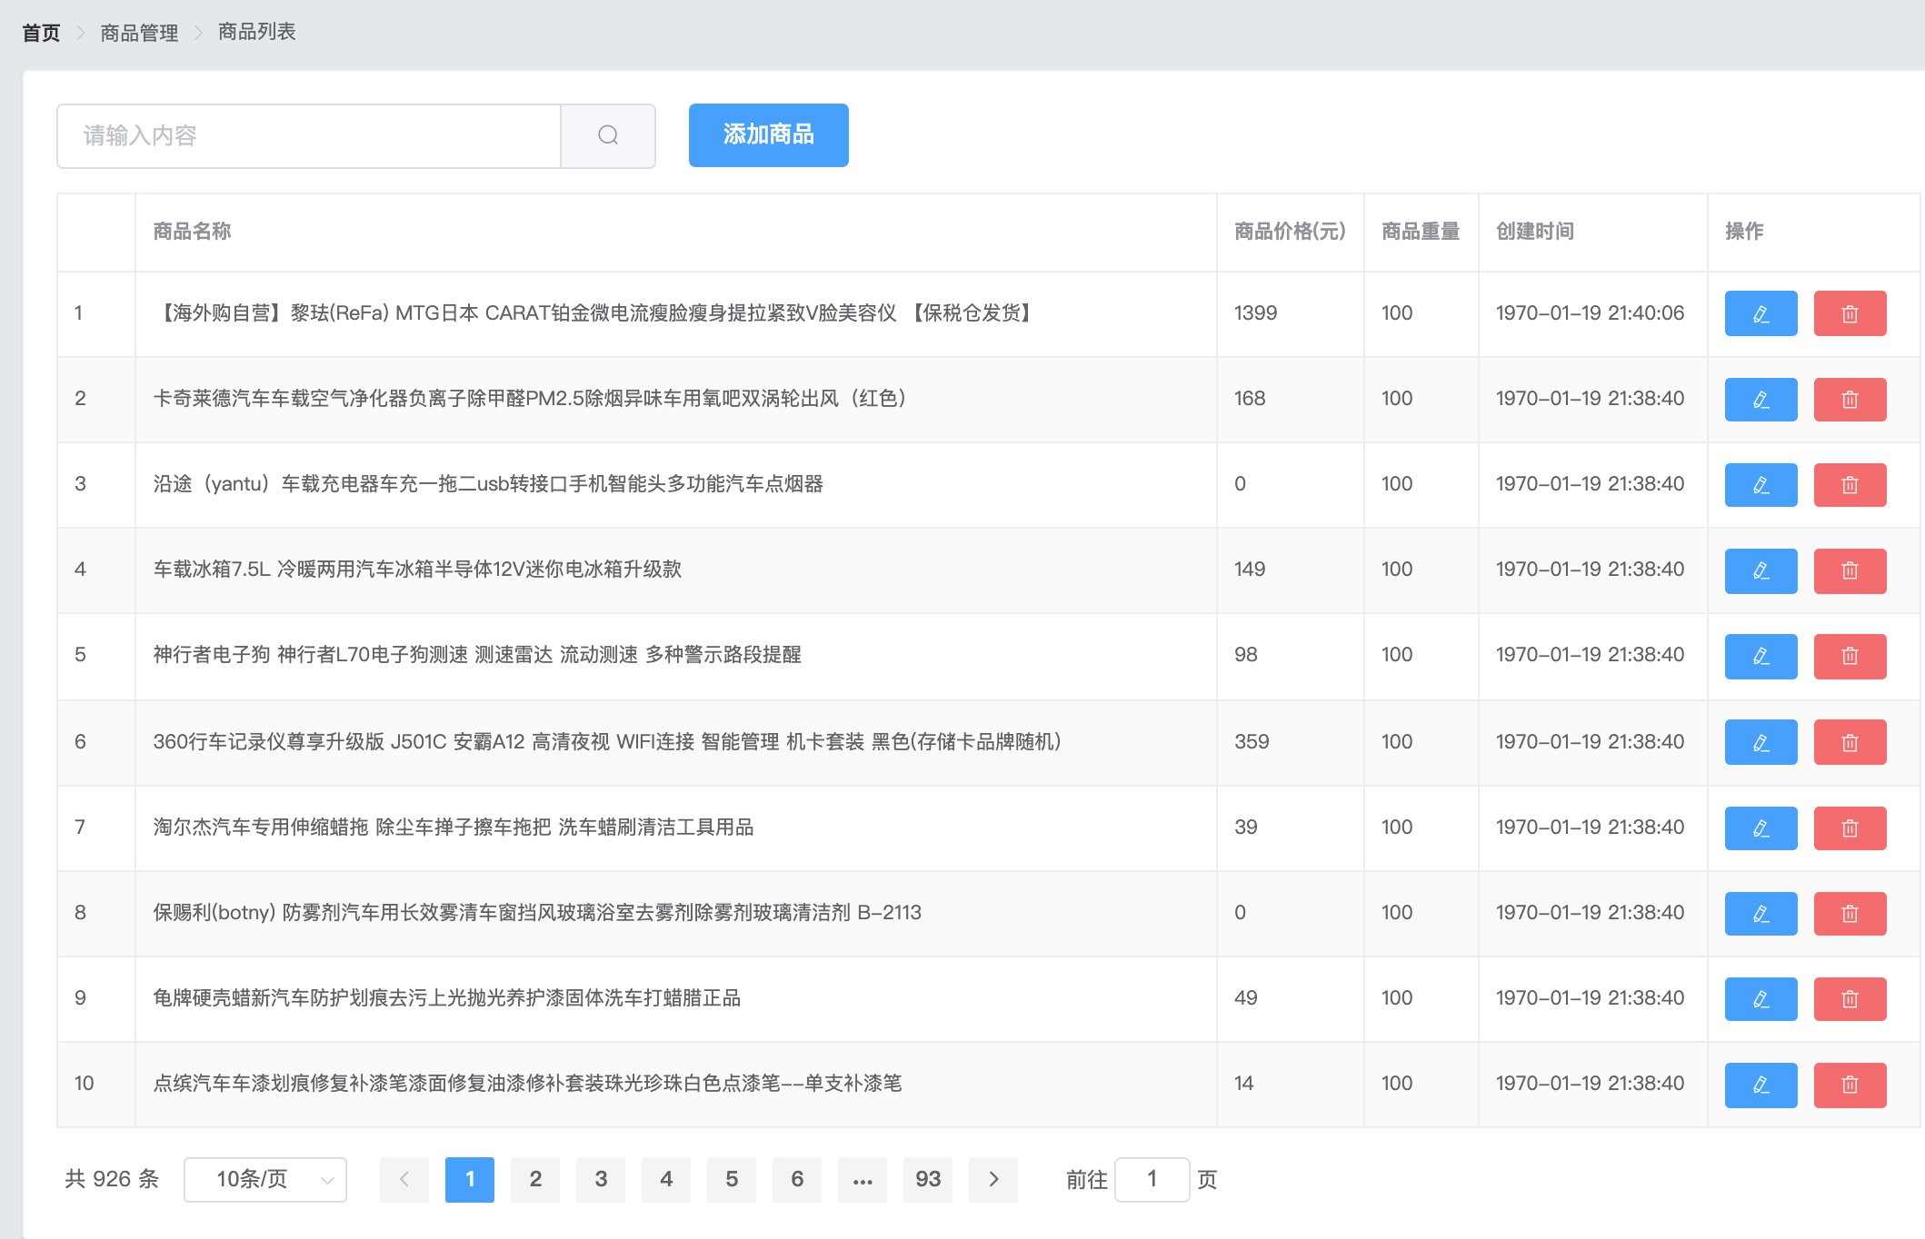Open the 10条/页 page size dropdown
This screenshot has height=1239, width=1925.
pos(264,1179)
